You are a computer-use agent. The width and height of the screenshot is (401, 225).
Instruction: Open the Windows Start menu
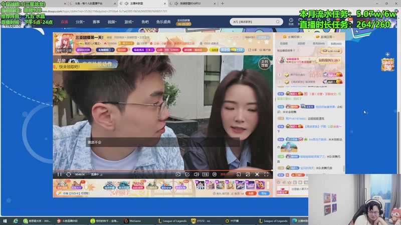coord(5,221)
